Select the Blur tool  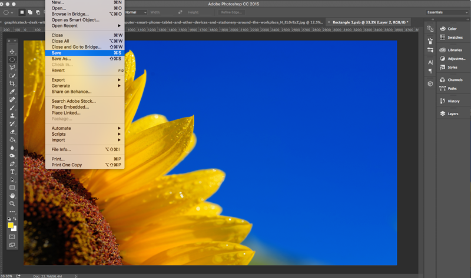click(12, 148)
